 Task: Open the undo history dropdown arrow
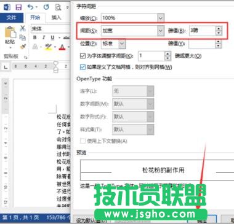pos(37,7)
